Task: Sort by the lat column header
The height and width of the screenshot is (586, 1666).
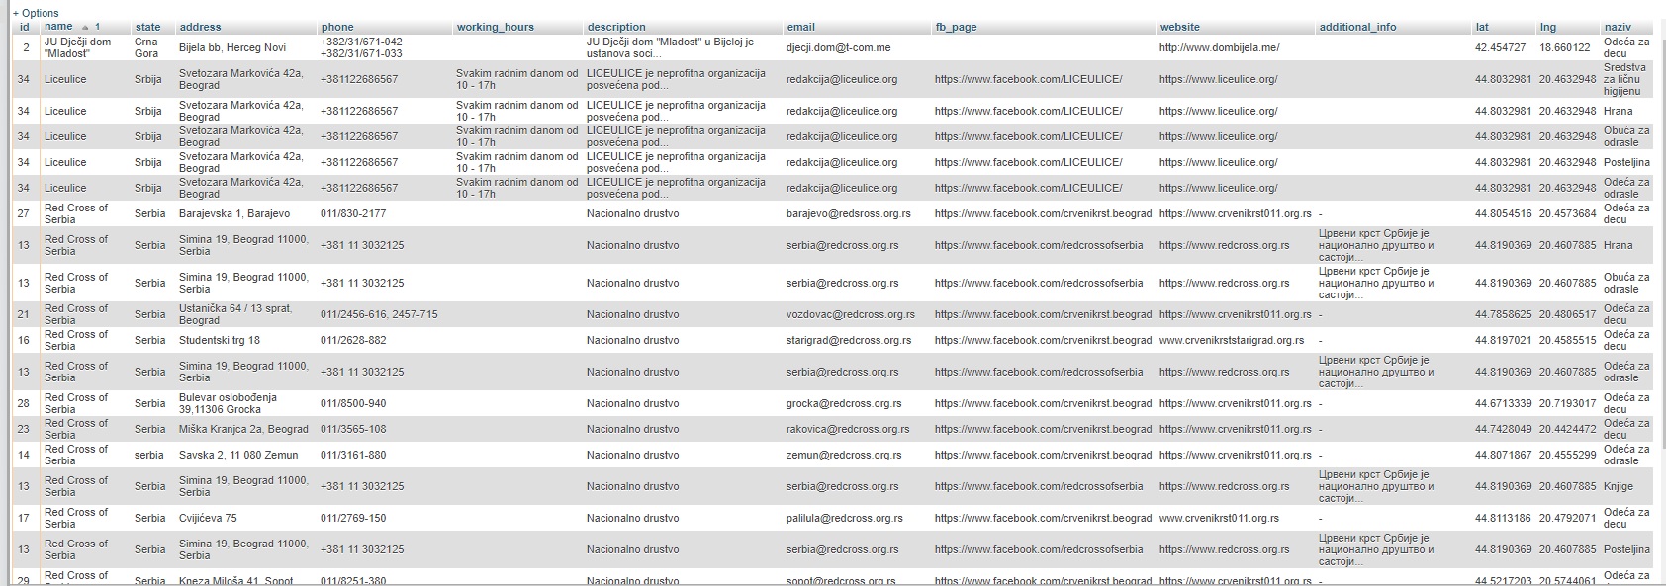Action: [1482, 27]
